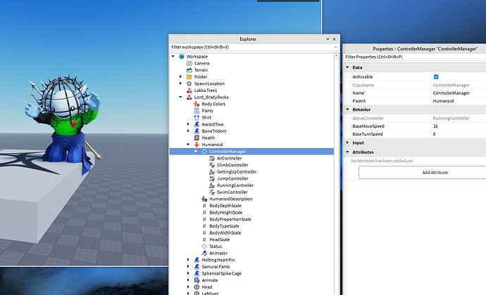
Task: Collapse the Behavior properties section
Action: tap(347, 110)
